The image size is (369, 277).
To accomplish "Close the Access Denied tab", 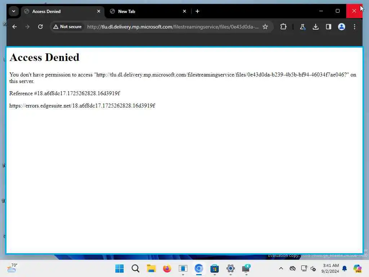I will (x=99, y=11).
